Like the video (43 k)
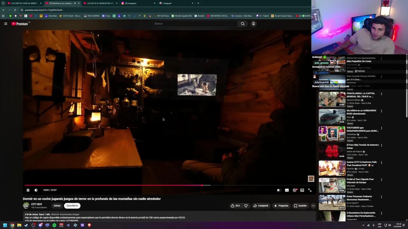Image resolution: width=408 pixels, height=229 pixels. click(x=235, y=206)
